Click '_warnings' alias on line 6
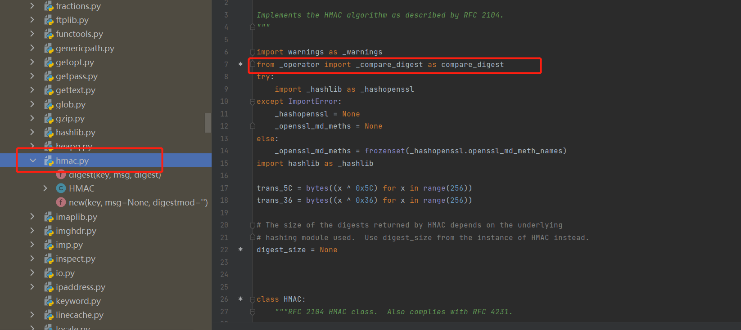 (x=362, y=52)
